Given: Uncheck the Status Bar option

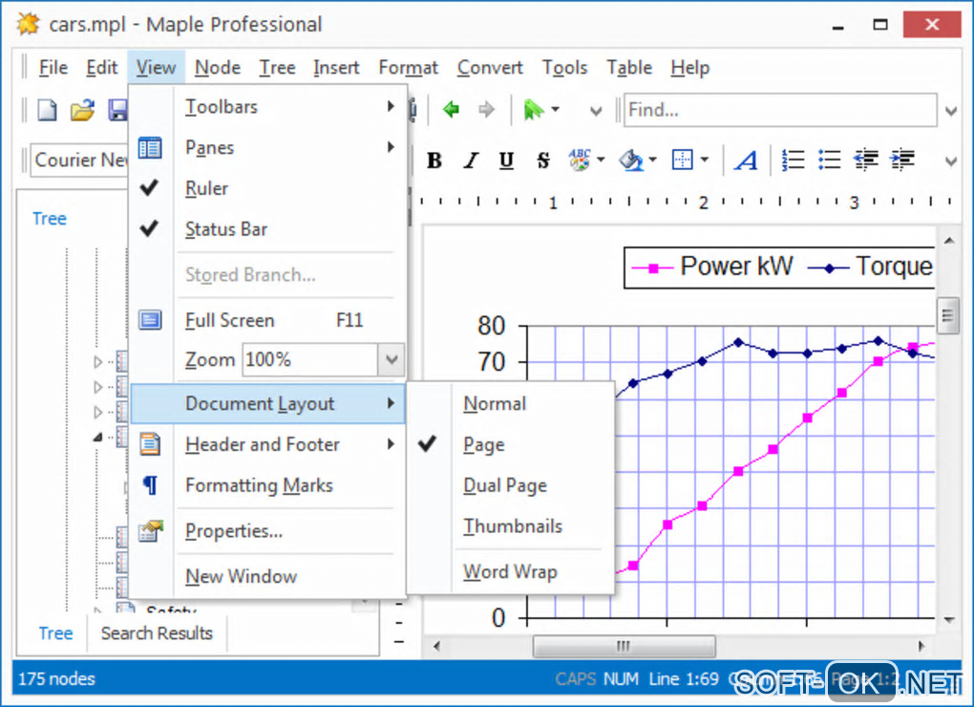Looking at the screenshot, I should (267, 229).
